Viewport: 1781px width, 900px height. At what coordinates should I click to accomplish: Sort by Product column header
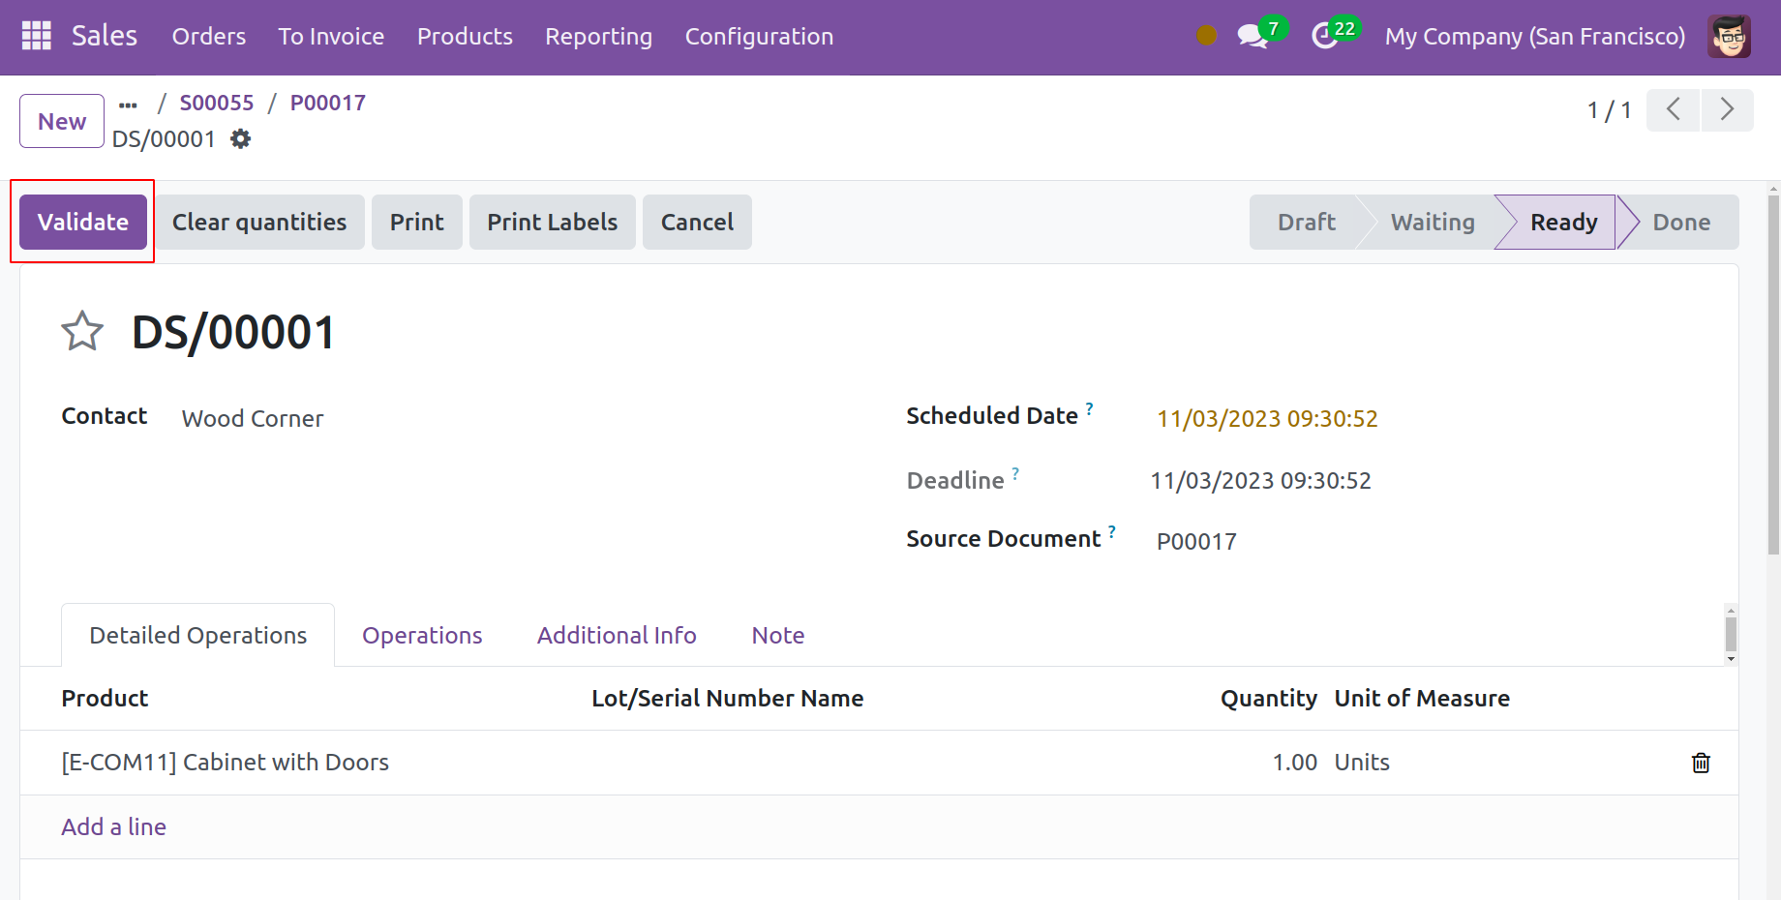tap(105, 698)
